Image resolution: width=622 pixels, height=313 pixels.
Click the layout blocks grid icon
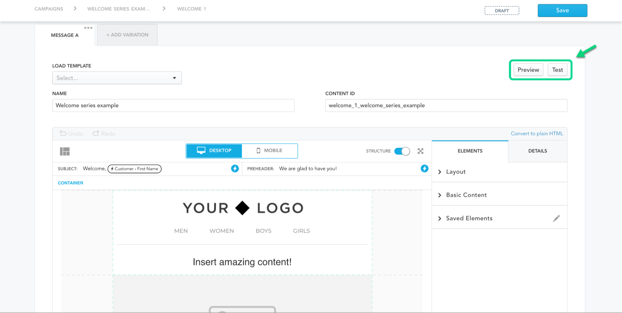65,151
